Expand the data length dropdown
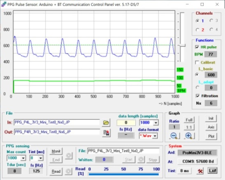 coord(156,123)
